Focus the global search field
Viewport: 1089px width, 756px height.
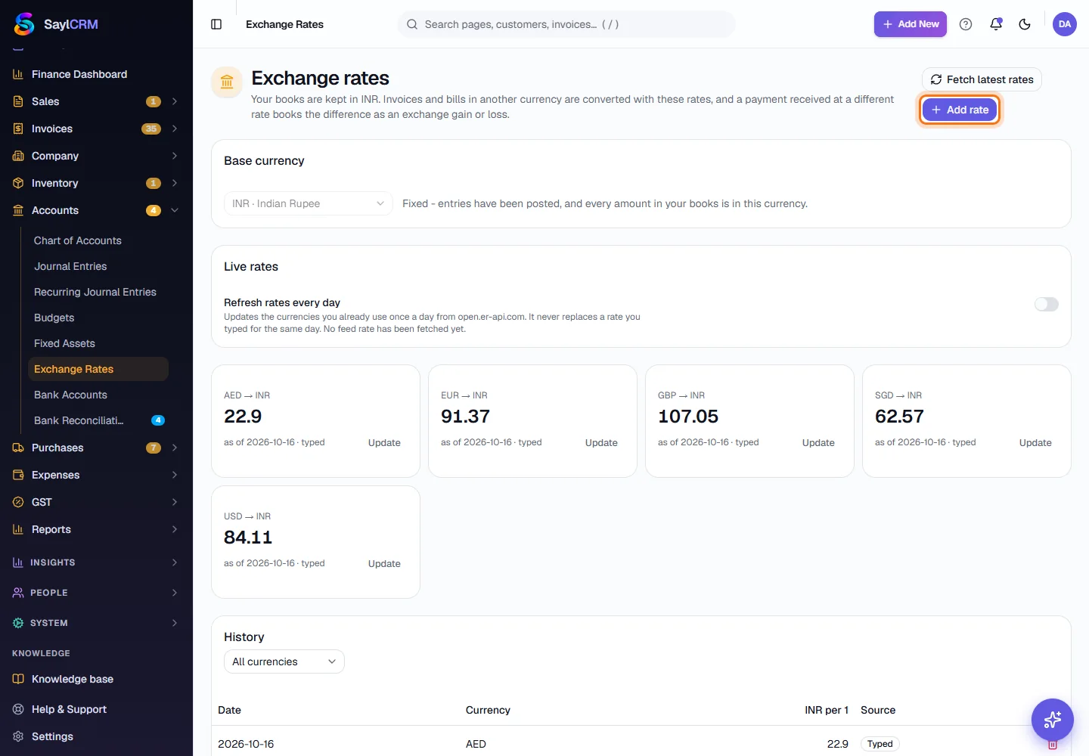566,24
